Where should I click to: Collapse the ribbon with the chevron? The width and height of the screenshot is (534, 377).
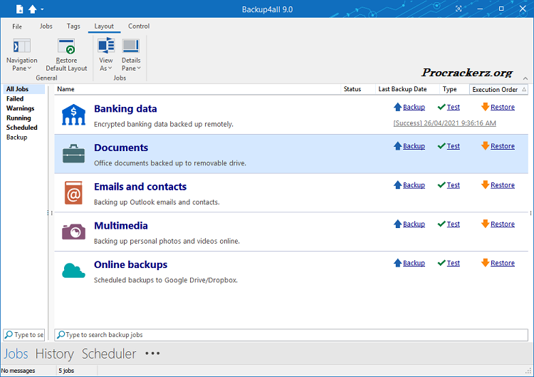tap(525, 78)
